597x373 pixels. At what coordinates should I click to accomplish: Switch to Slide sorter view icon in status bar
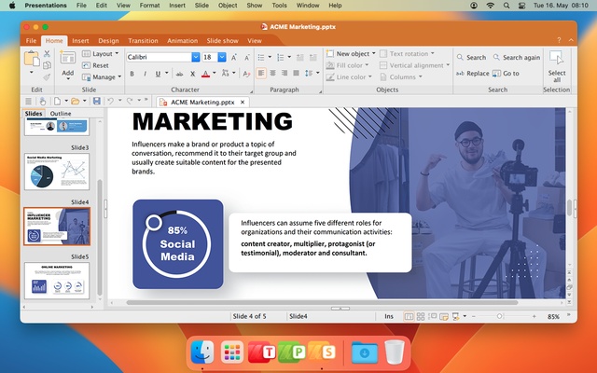421,316
